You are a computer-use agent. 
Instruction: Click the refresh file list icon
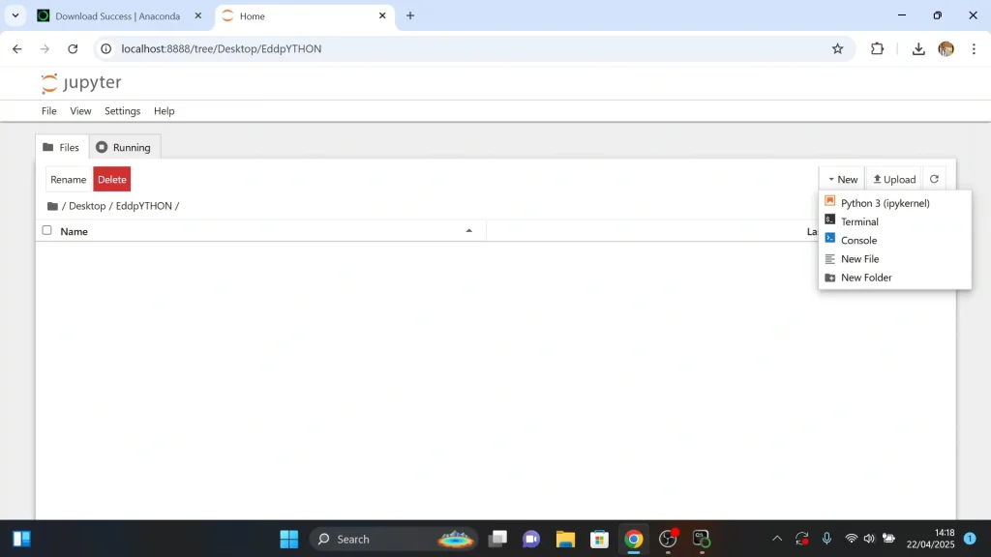[x=934, y=179]
